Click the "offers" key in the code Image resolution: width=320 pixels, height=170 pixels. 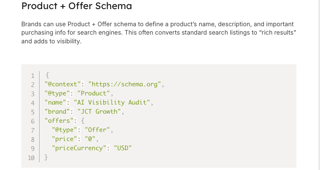59,121
